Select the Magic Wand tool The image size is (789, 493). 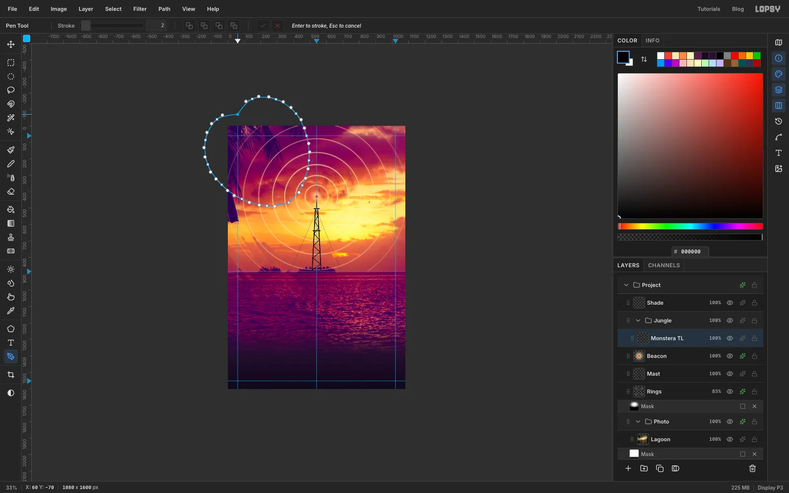[11, 118]
